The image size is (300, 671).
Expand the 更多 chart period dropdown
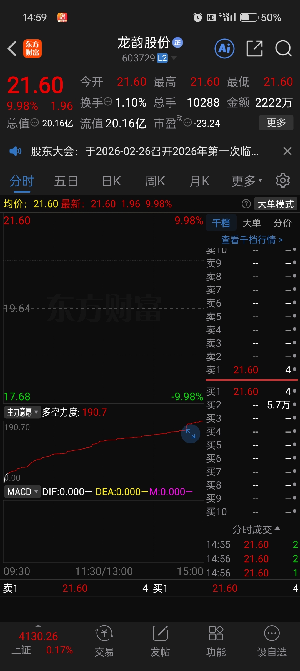pyautogui.click(x=247, y=181)
